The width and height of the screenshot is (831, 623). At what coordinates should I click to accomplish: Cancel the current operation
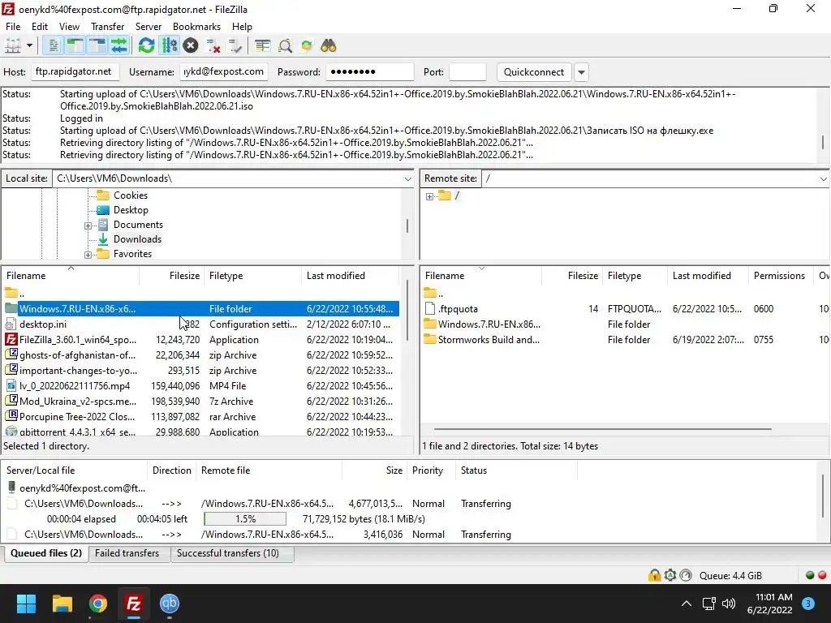[191, 46]
